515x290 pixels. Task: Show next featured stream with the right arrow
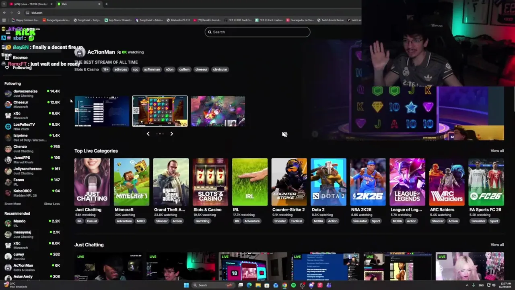171,134
